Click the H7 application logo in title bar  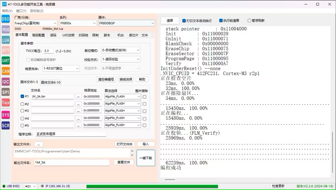coord(4,4)
